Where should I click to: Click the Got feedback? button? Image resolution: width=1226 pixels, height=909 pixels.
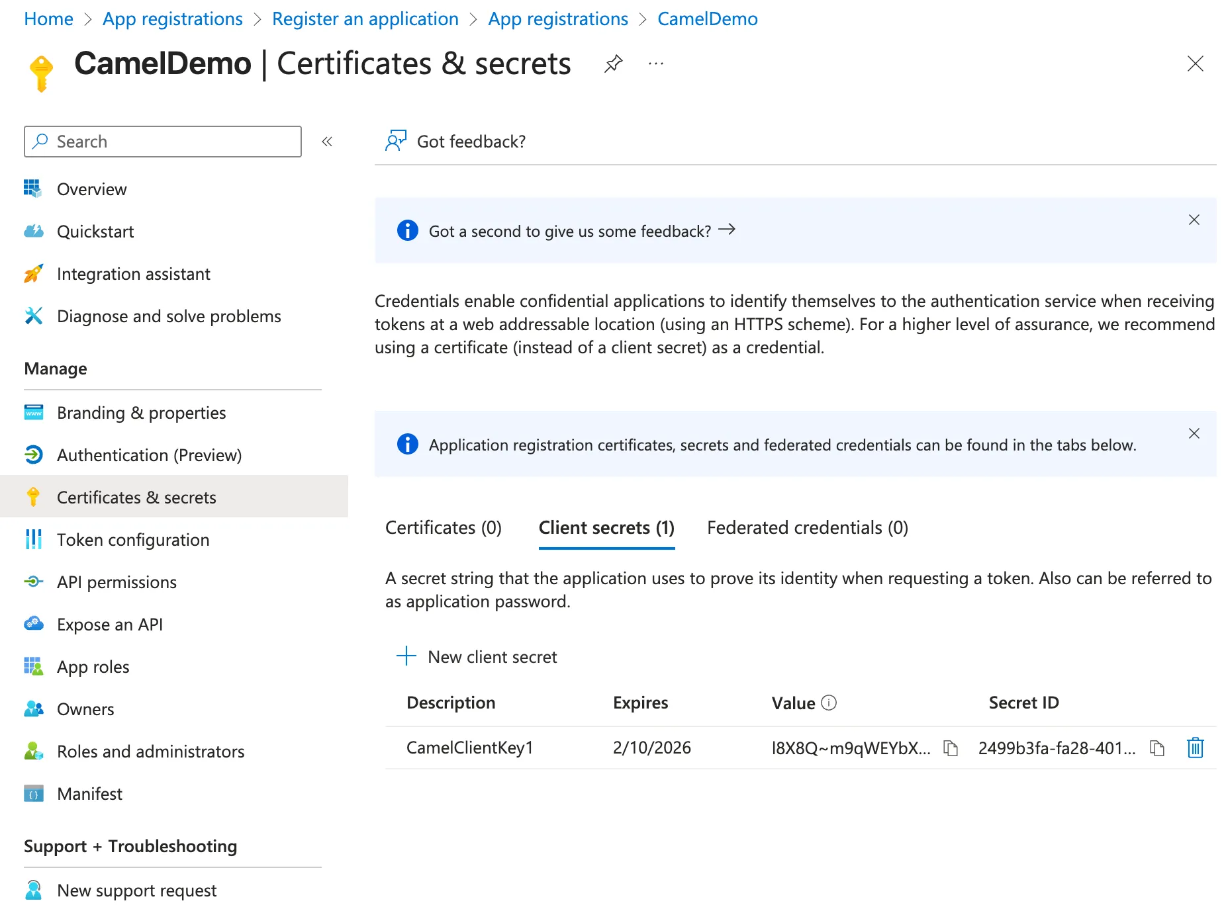455,142
